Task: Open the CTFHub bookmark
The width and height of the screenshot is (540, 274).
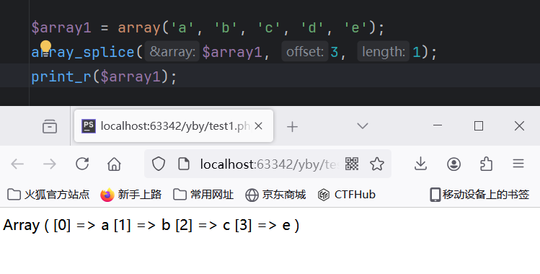Action: [347, 195]
